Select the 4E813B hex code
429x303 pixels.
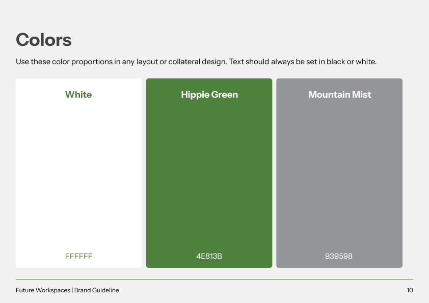209,256
